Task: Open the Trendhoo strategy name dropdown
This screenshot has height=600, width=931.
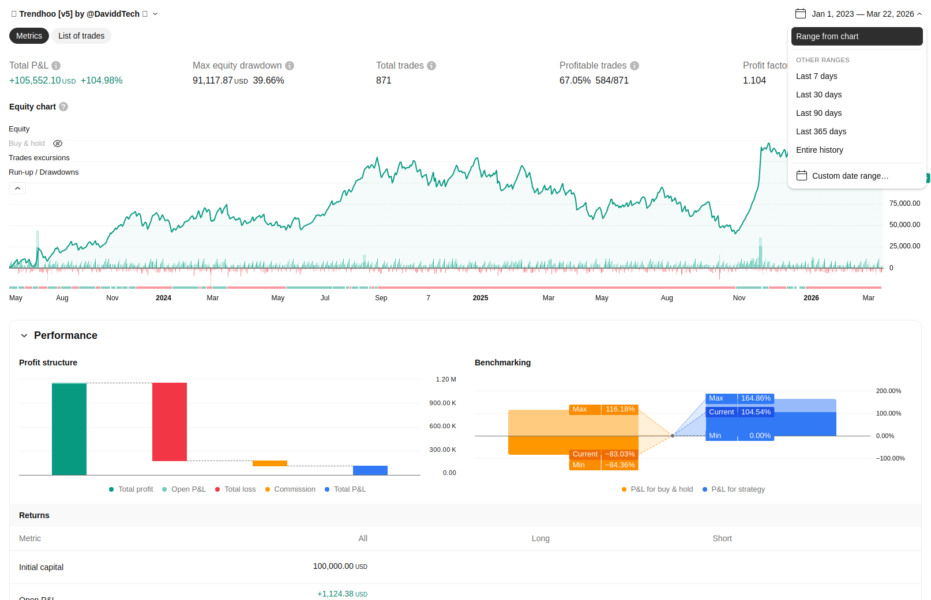Action: 155,14
